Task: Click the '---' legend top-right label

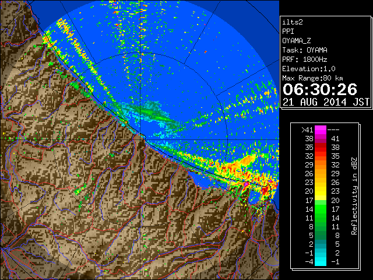Action: 333,130
